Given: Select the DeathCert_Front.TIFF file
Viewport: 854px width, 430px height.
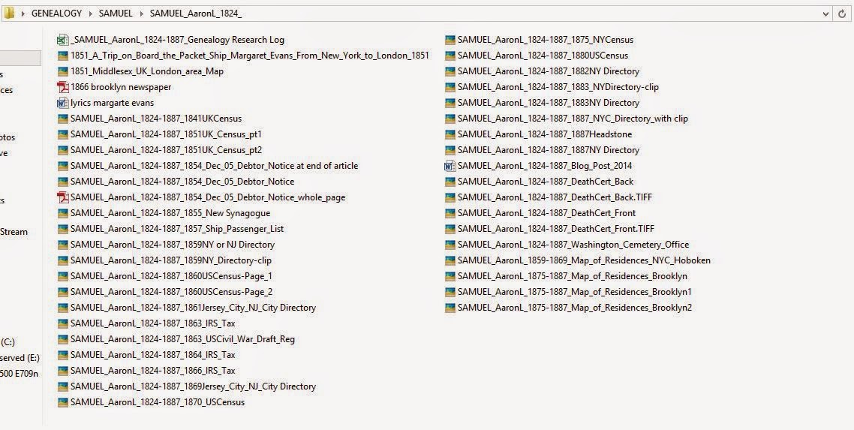Looking at the screenshot, I should pos(555,229).
